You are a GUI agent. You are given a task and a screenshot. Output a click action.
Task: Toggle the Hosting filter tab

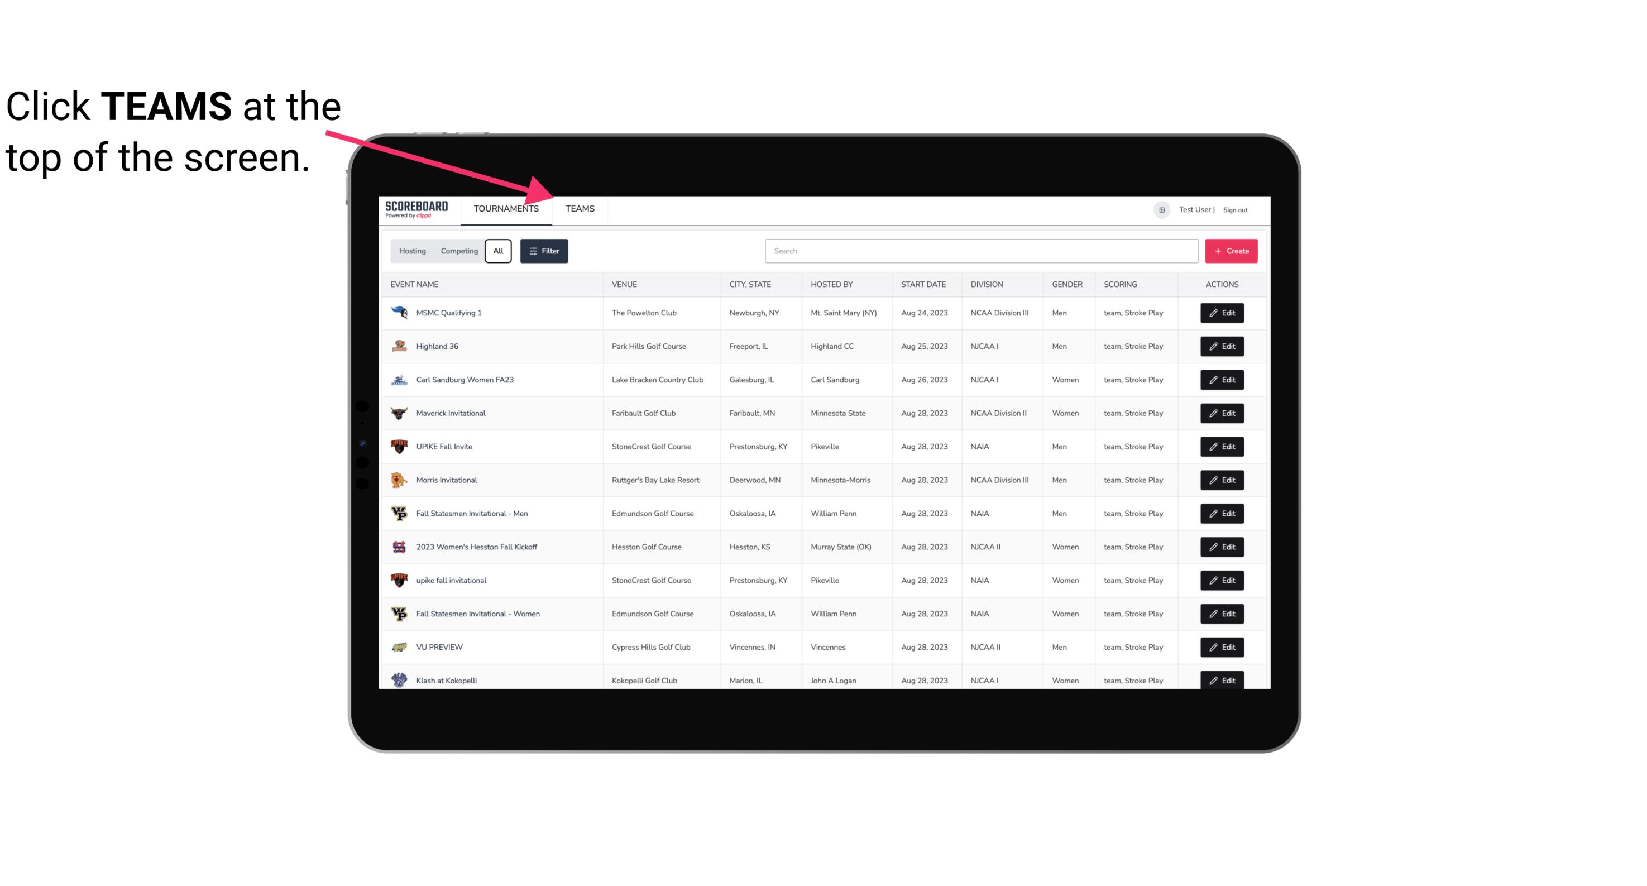[412, 251]
